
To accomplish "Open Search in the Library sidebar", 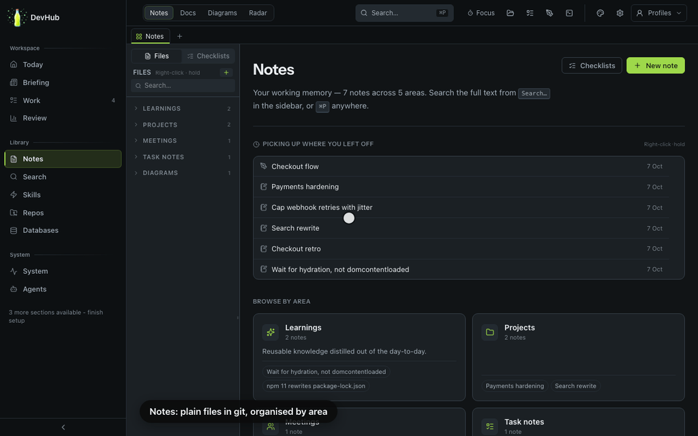I will point(63,176).
